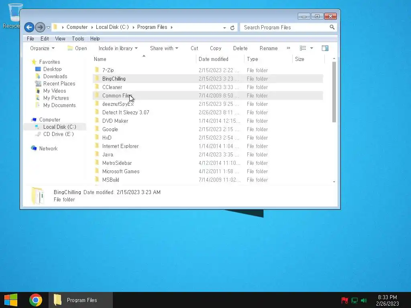Expand the arrow after Local Disk (C:) breadcrumb

[133, 27]
